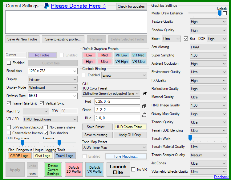Enable Custom files checkbox
This screenshot has height=180, width=231.
9,63
